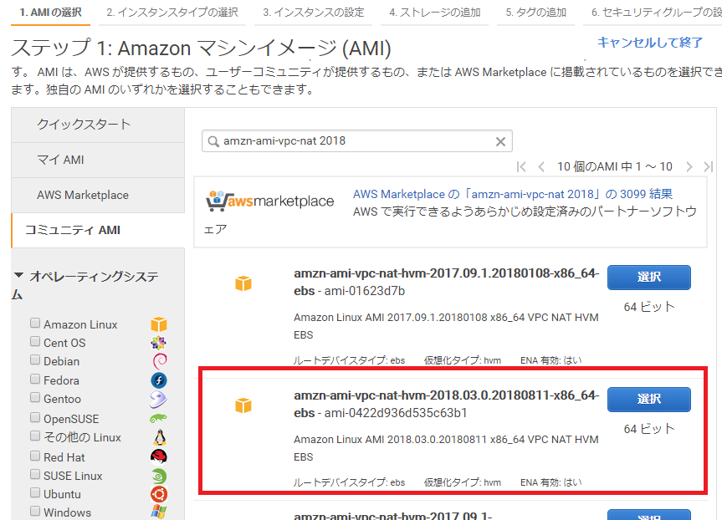Image resolution: width=722 pixels, height=520 pixels.
Task: Clear the AMI search field with the X icon
Action: (x=500, y=142)
